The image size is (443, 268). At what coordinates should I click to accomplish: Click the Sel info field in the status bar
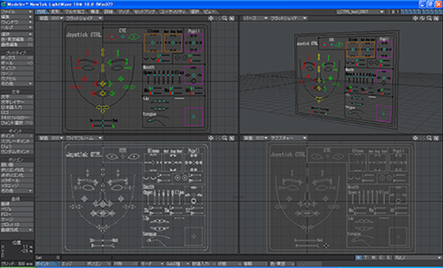(x=47, y=258)
